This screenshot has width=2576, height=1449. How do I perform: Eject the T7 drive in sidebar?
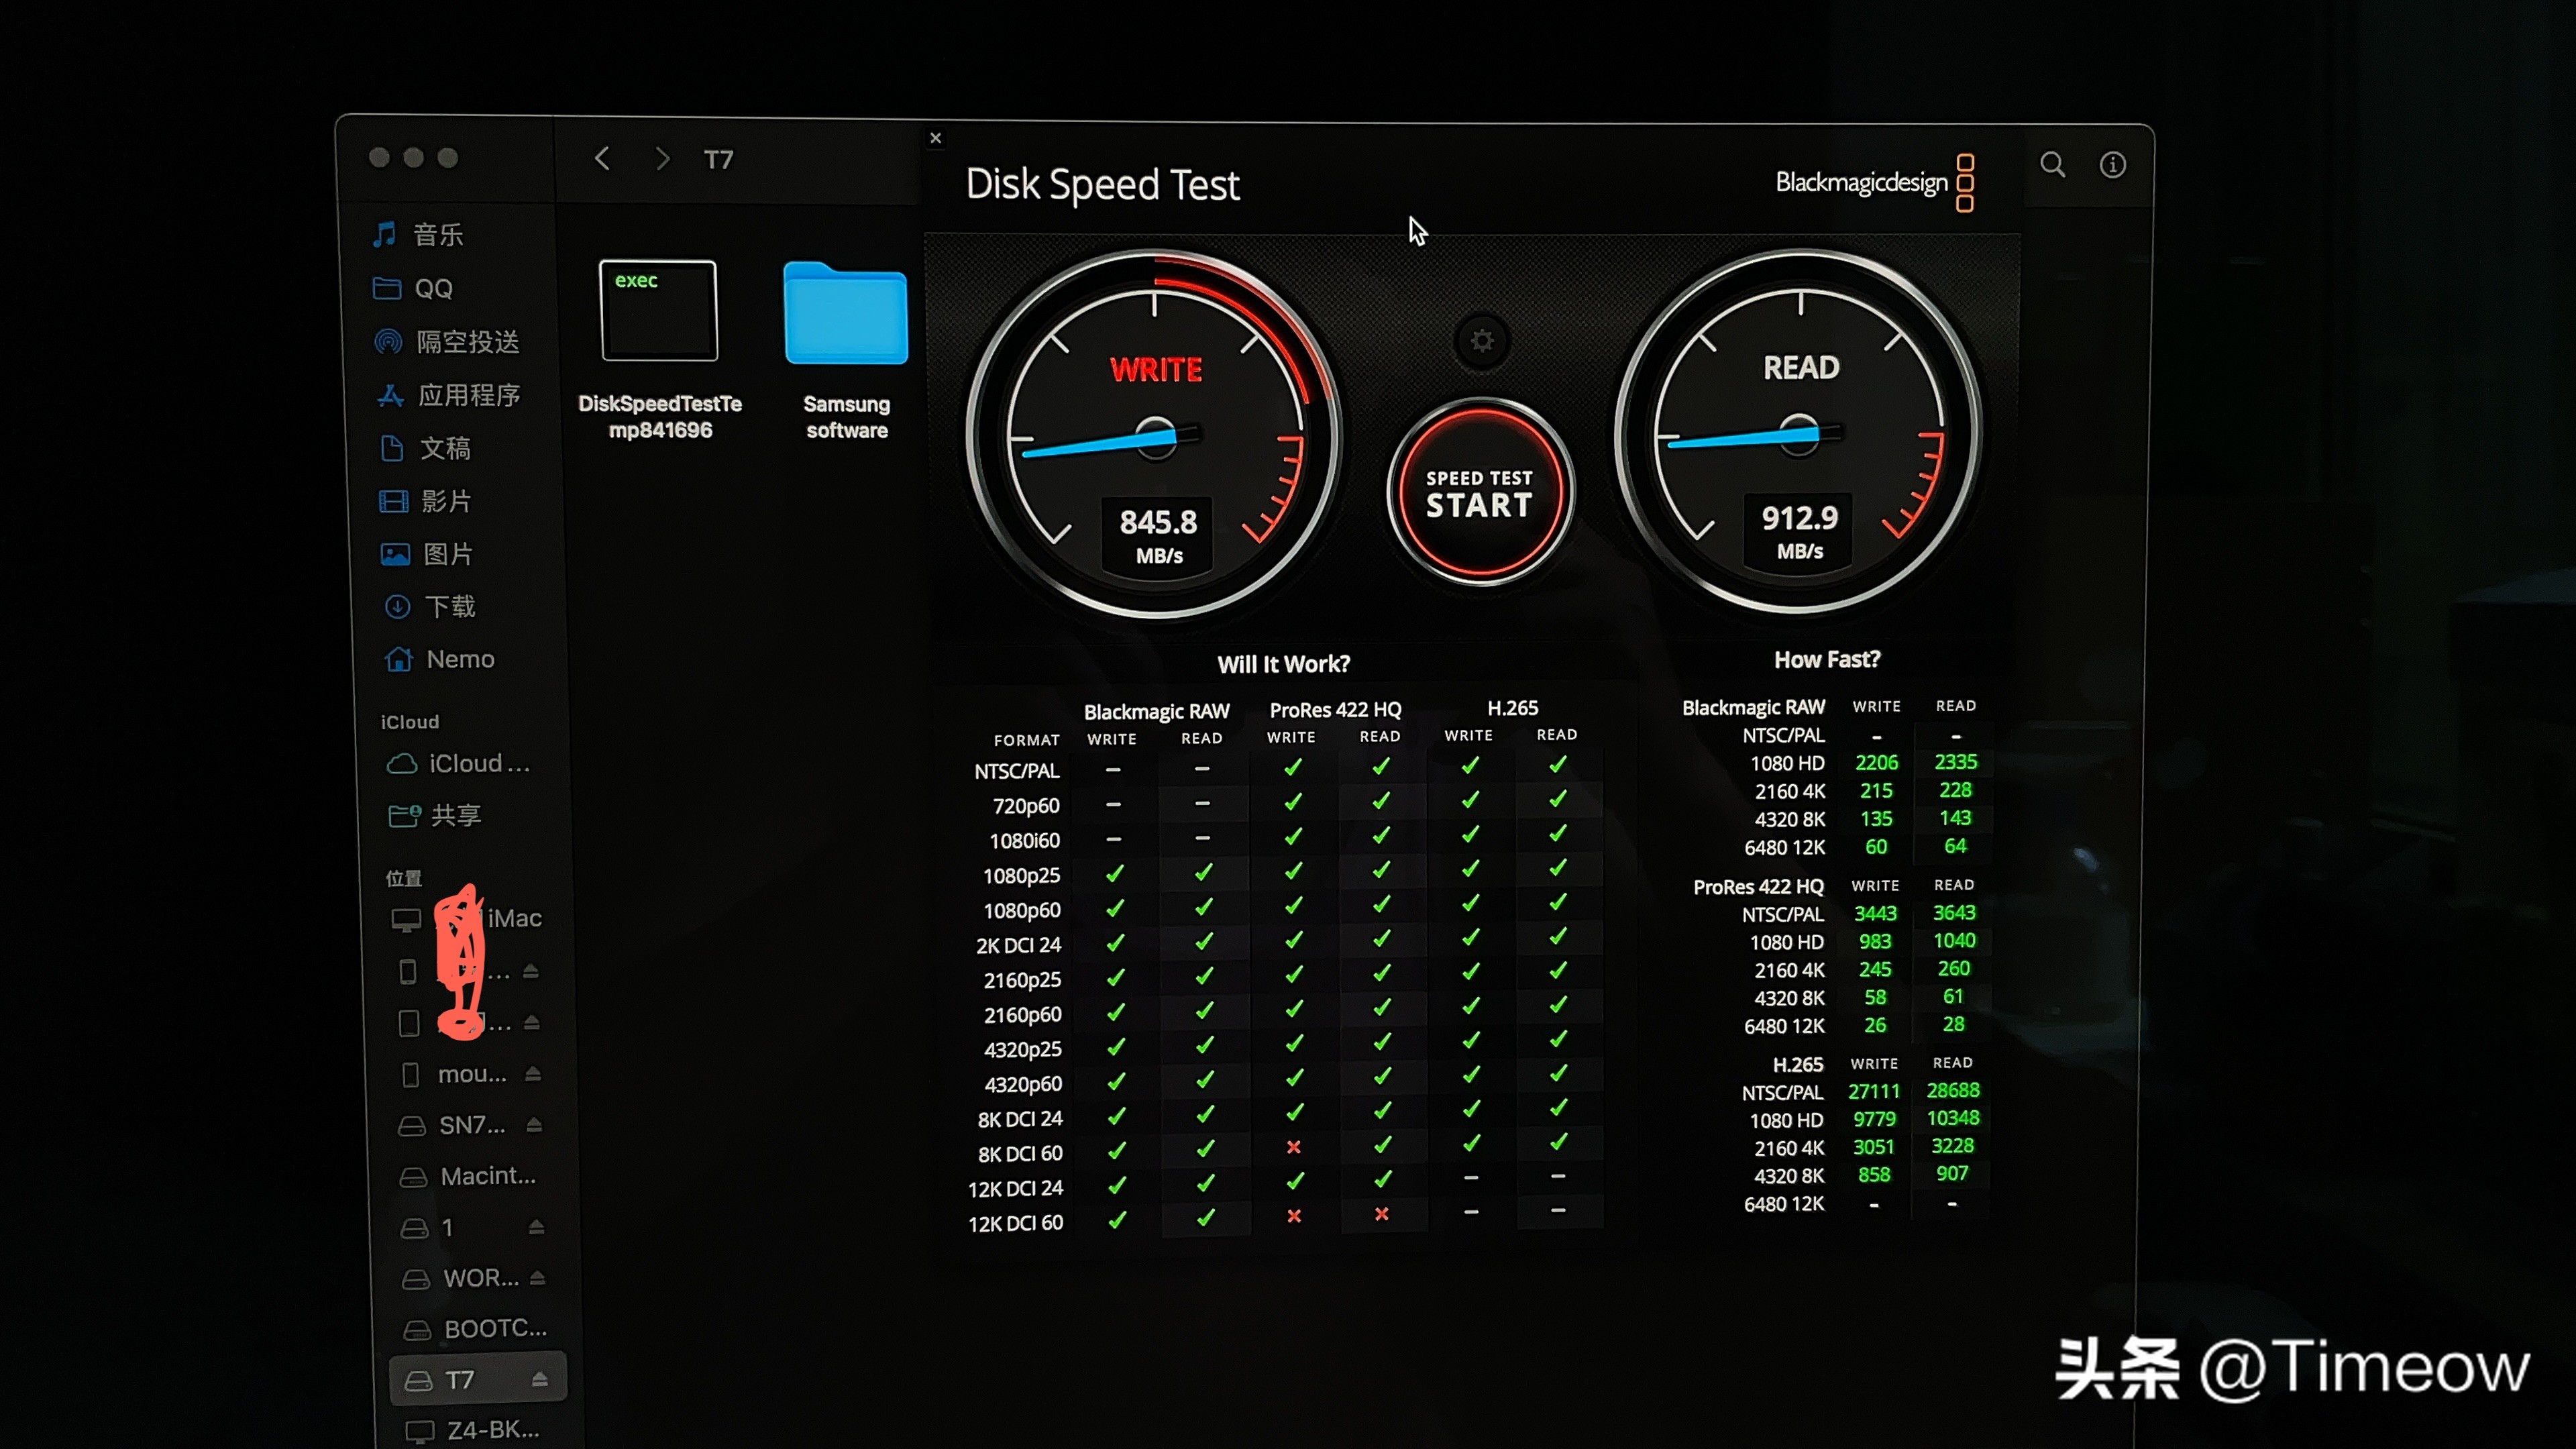(x=540, y=1379)
